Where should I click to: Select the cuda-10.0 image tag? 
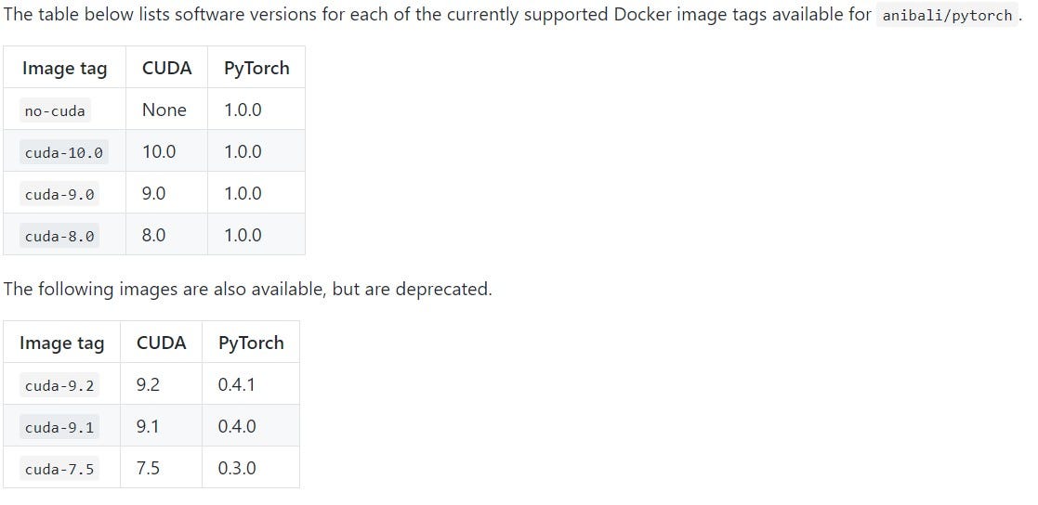coord(63,153)
